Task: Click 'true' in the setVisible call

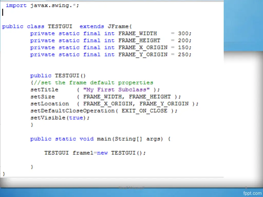Action: [76, 118]
